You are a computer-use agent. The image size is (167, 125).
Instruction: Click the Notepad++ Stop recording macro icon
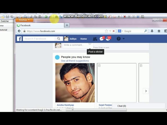pyautogui.click(x=129, y=17)
